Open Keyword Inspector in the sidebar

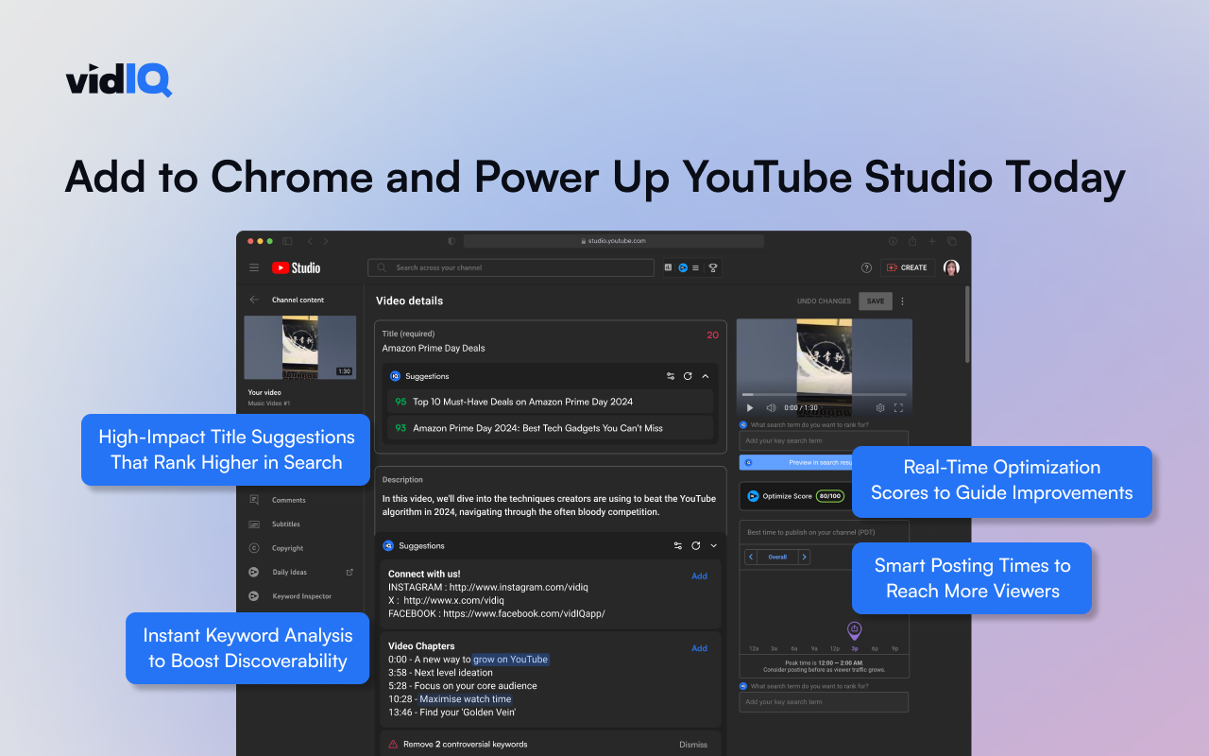(x=300, y=596)
